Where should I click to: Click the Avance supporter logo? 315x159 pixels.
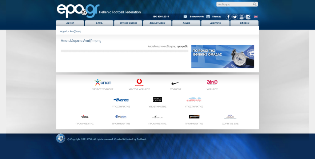pyautogui.click(x=121, y=100)
